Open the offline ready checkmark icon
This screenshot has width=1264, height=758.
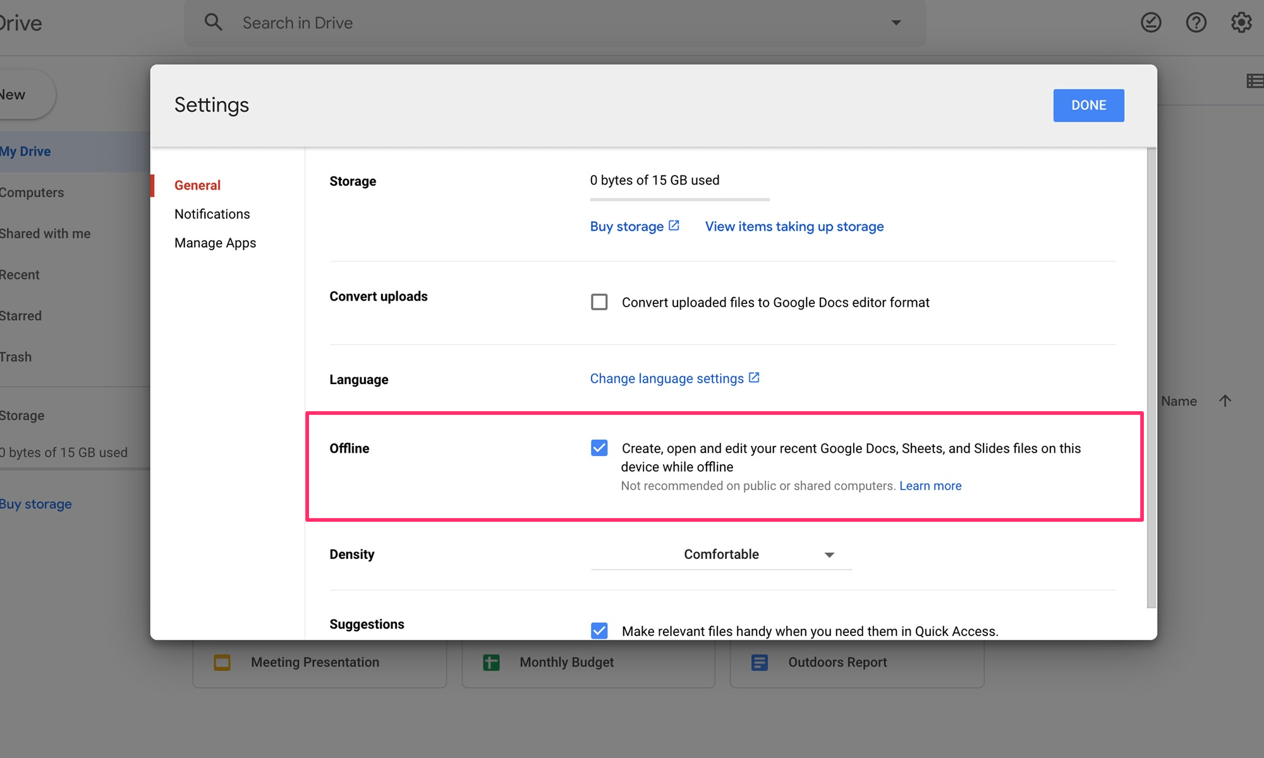[x=1151, y=23]
